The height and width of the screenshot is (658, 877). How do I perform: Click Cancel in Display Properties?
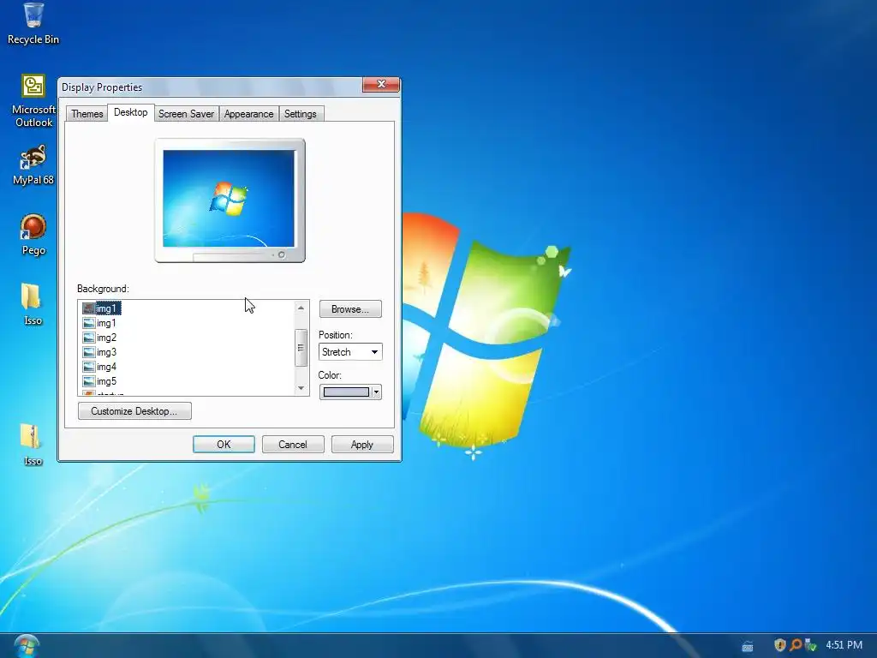pos(293,445)
